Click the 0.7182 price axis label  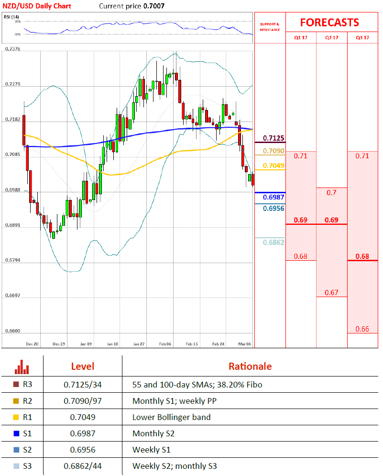pyautogui.click(x=13, y=119)
